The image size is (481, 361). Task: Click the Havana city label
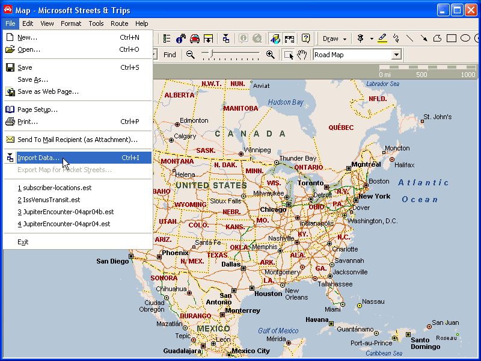317,319
